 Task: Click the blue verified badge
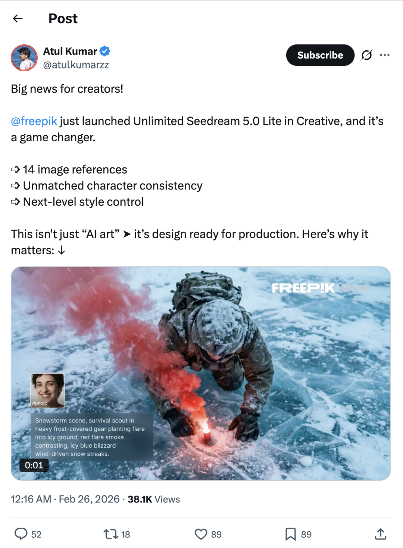(x=105, y=51)
